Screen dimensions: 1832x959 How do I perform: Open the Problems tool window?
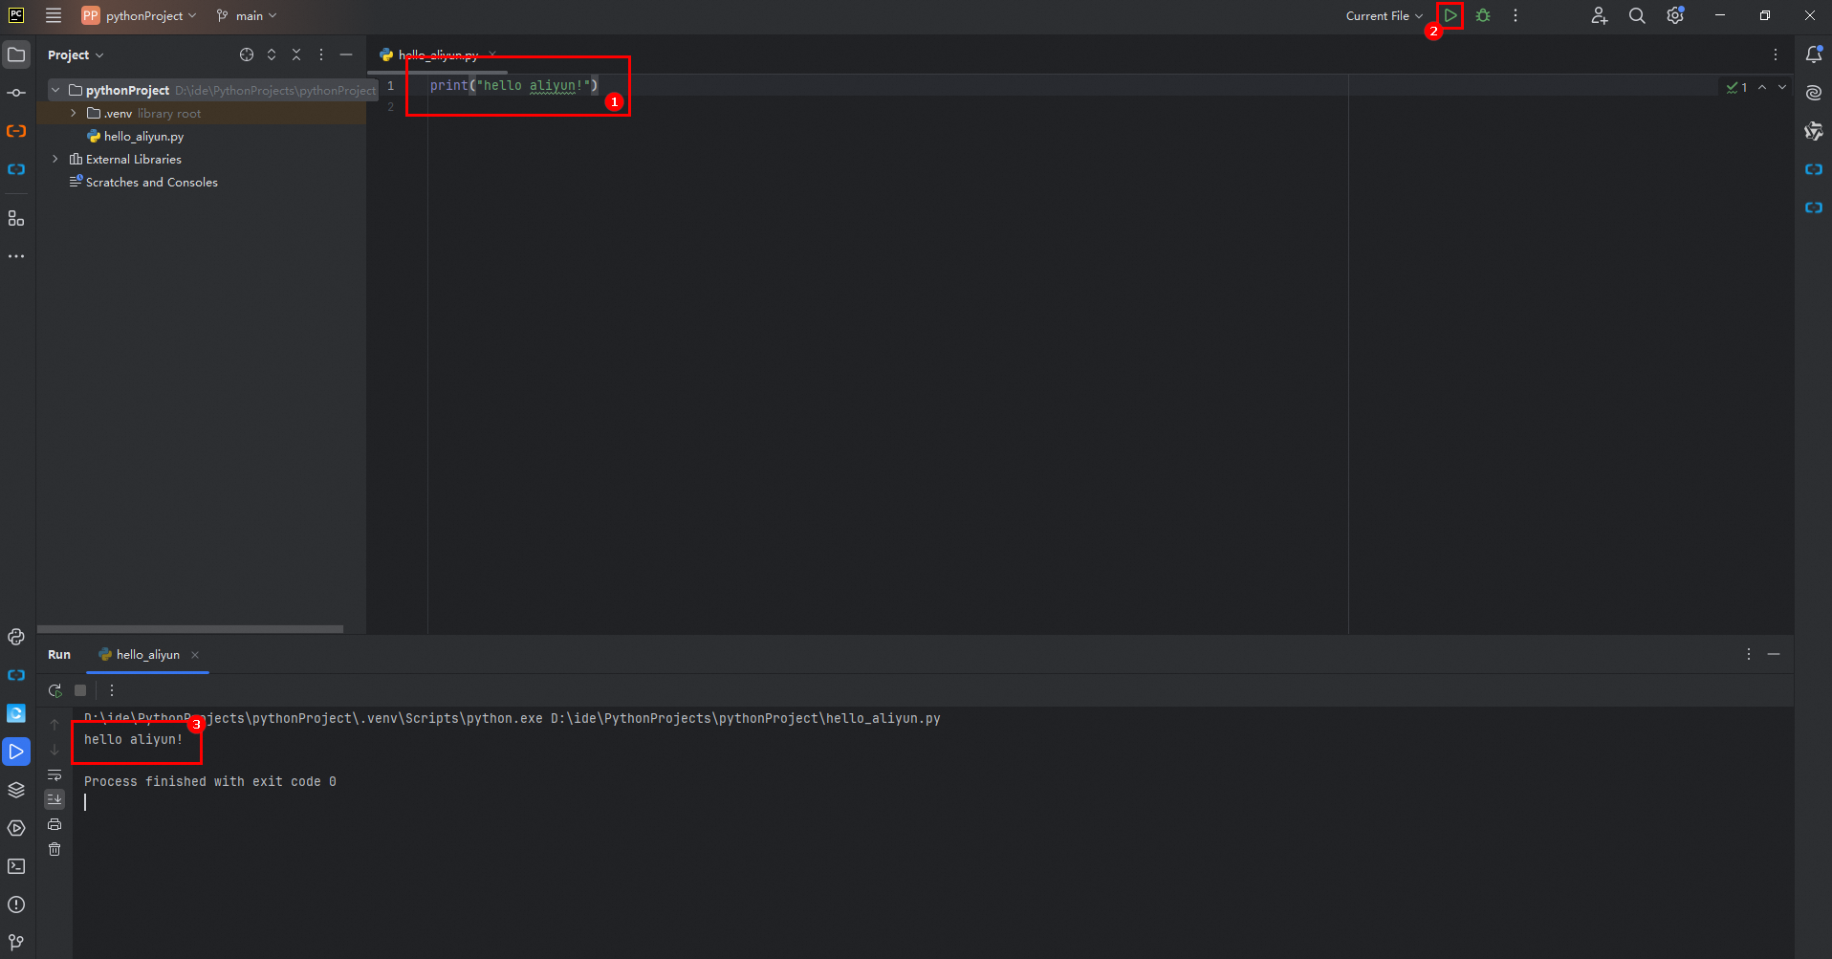(x=16, y=905)
